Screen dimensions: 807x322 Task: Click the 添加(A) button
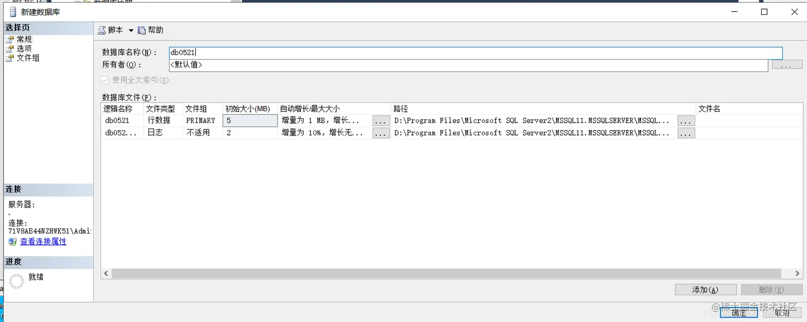tap(706, 289)
